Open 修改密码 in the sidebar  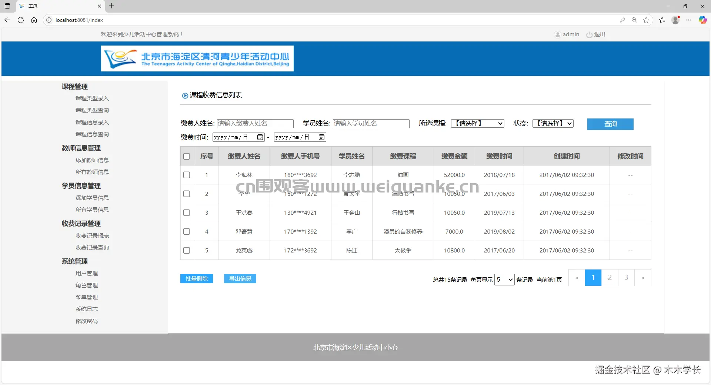(x=87, y=321)
